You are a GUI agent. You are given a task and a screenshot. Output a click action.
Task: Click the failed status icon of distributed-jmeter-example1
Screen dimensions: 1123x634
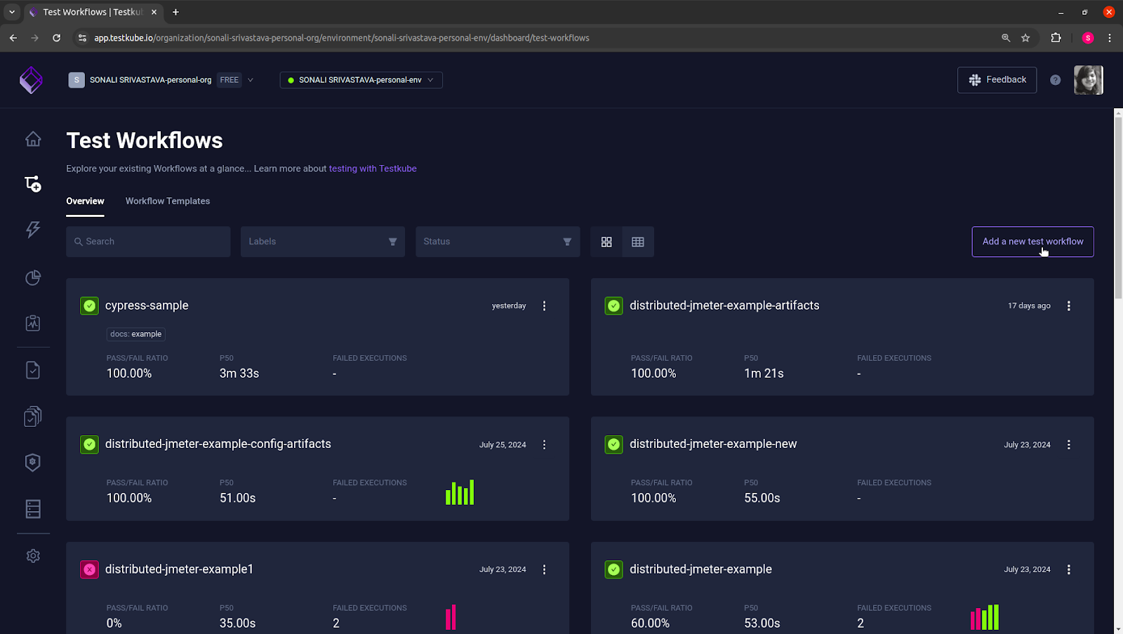pos(89,569)
